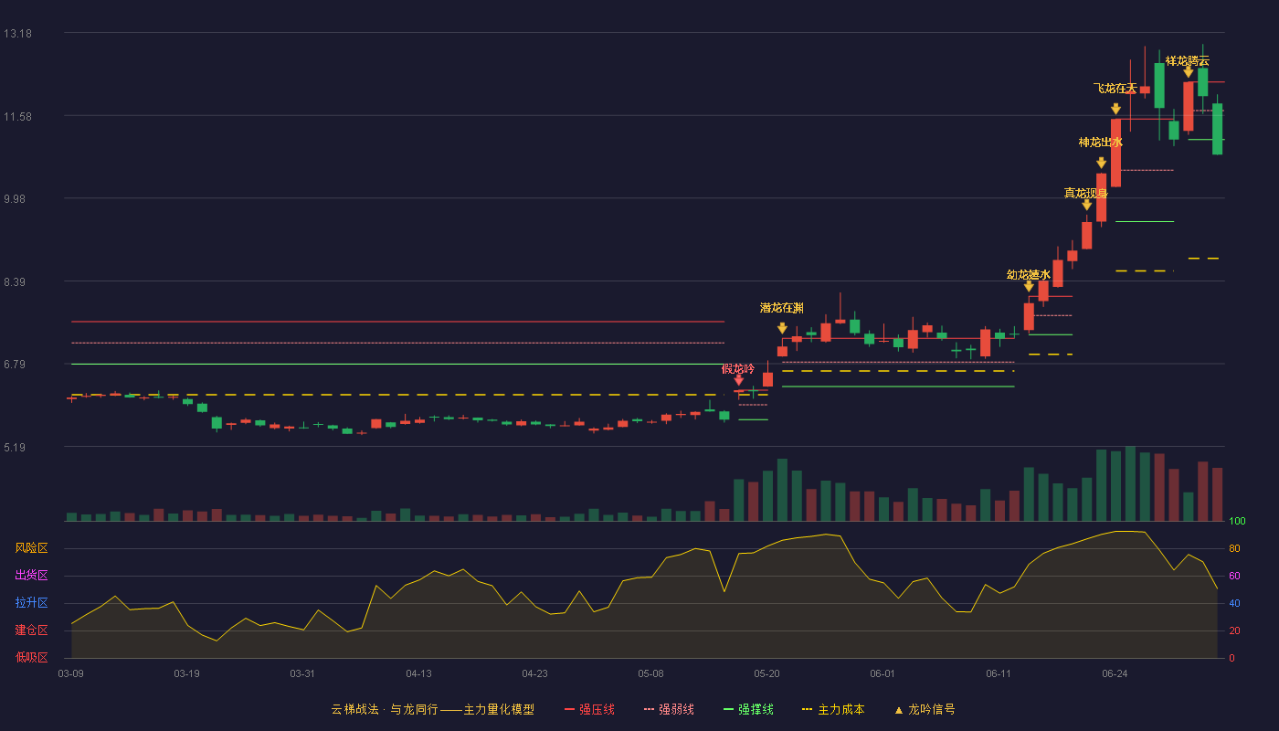Toggle the 龙吟信号 legend entry
The height and width of the screenshot is (731, 1279).
click(x=924, y=709)
